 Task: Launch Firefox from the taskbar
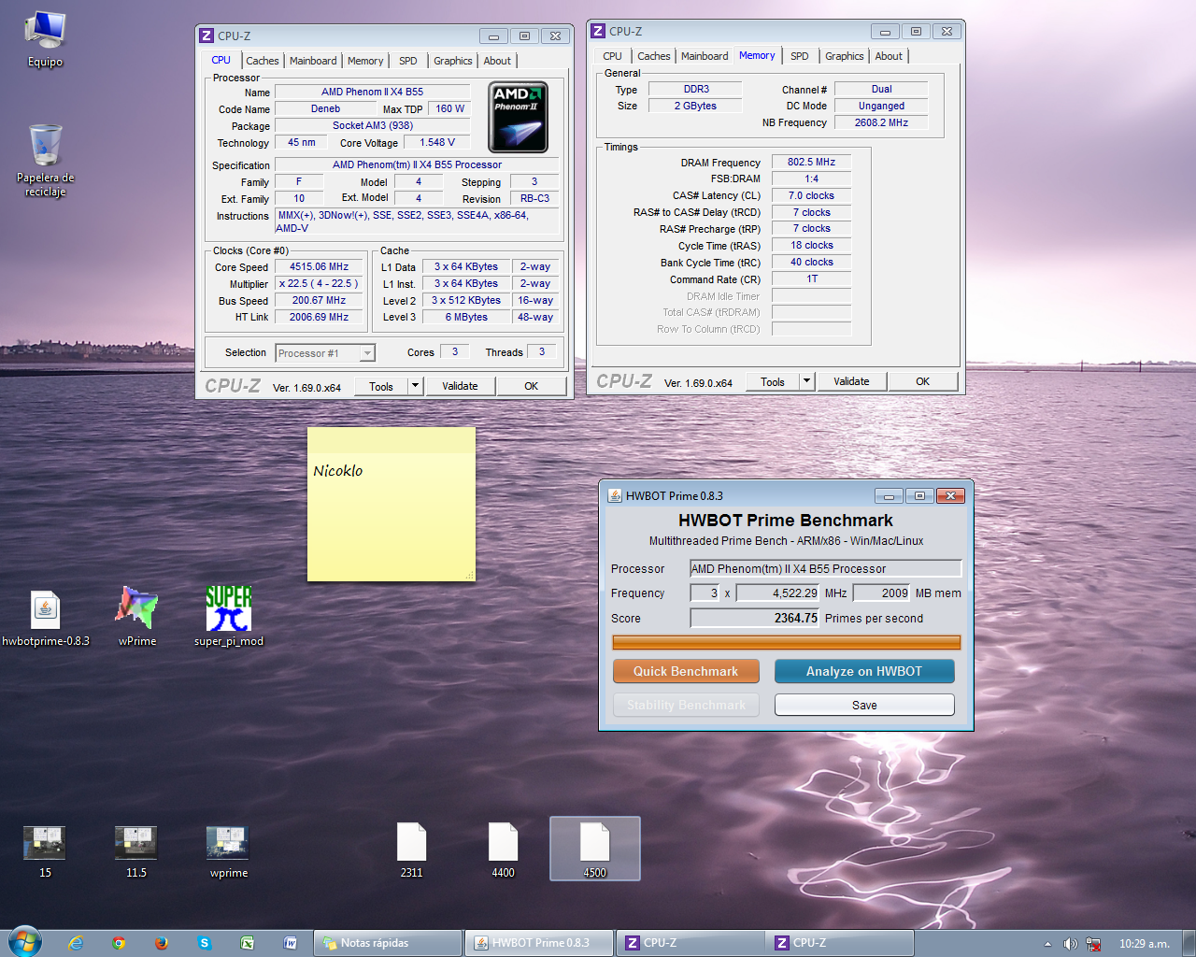[x=162, y=943]
